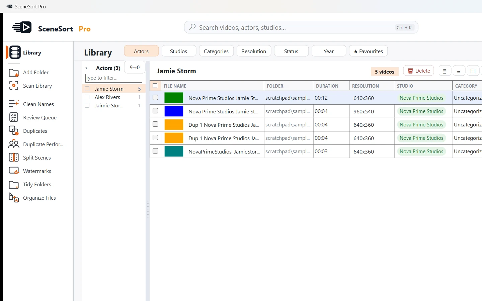Click the Add Folder icon
The width and height of the screenshot is (482, 301).
coord(14,73)
